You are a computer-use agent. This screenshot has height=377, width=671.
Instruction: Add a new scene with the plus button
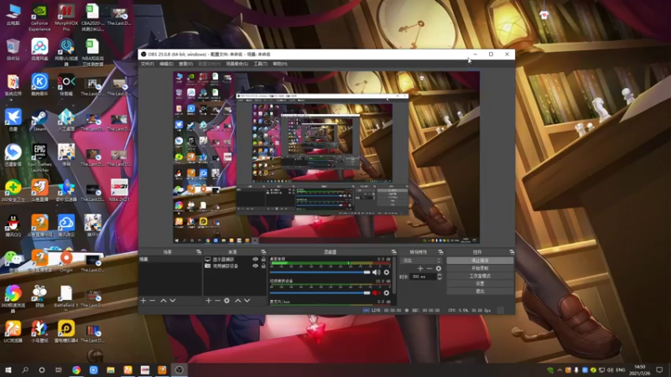pyautogui.click(x=143, y=301)
